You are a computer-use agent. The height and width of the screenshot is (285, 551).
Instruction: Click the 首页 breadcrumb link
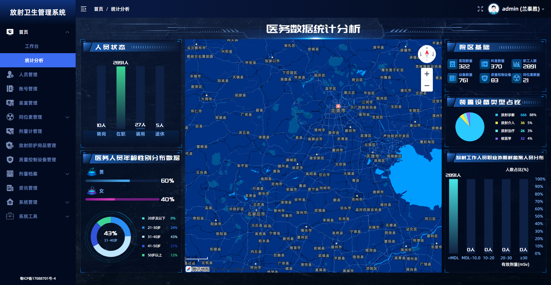[98, 9]
